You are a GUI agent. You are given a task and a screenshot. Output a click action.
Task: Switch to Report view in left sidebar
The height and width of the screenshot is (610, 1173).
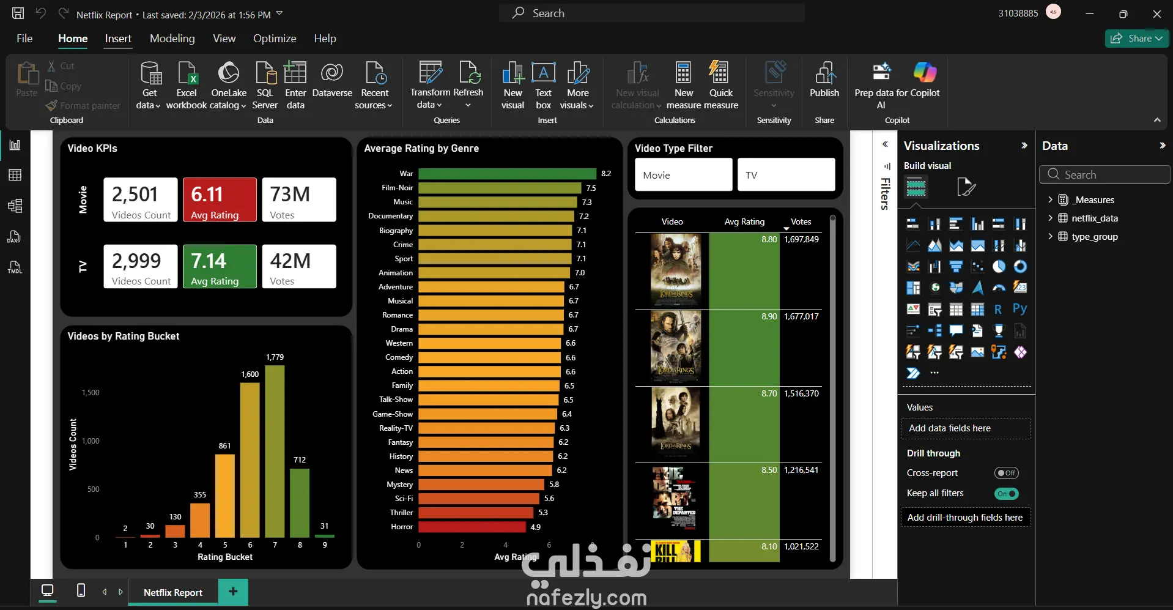15,145
